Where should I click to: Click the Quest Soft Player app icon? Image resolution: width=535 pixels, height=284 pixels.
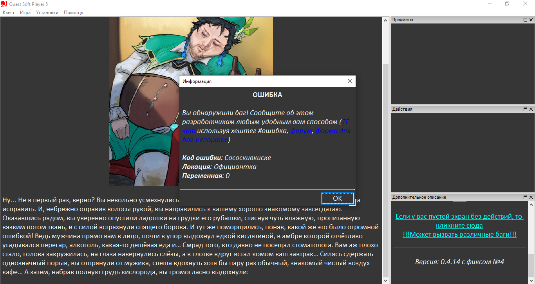tap(4, 4)
